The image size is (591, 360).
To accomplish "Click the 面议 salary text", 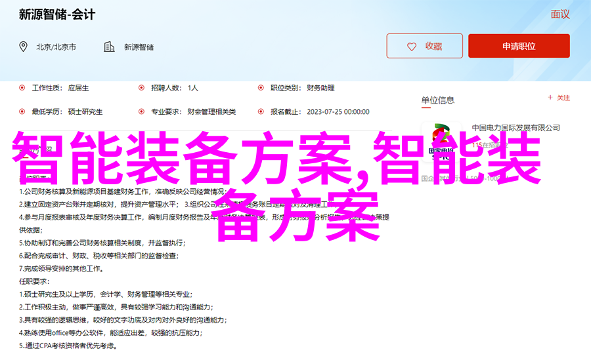I will pos(560,14).
